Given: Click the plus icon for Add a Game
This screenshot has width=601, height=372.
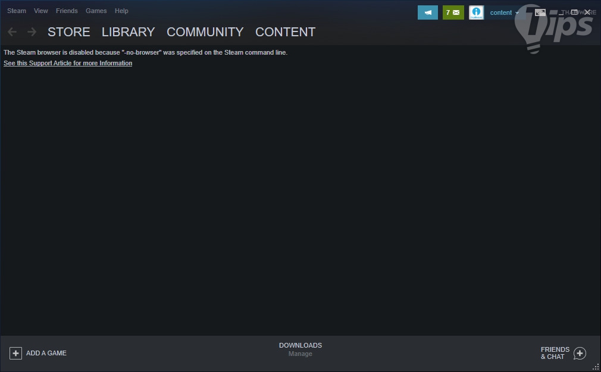Looking at the screenshot, I should [x=15, y=353].
